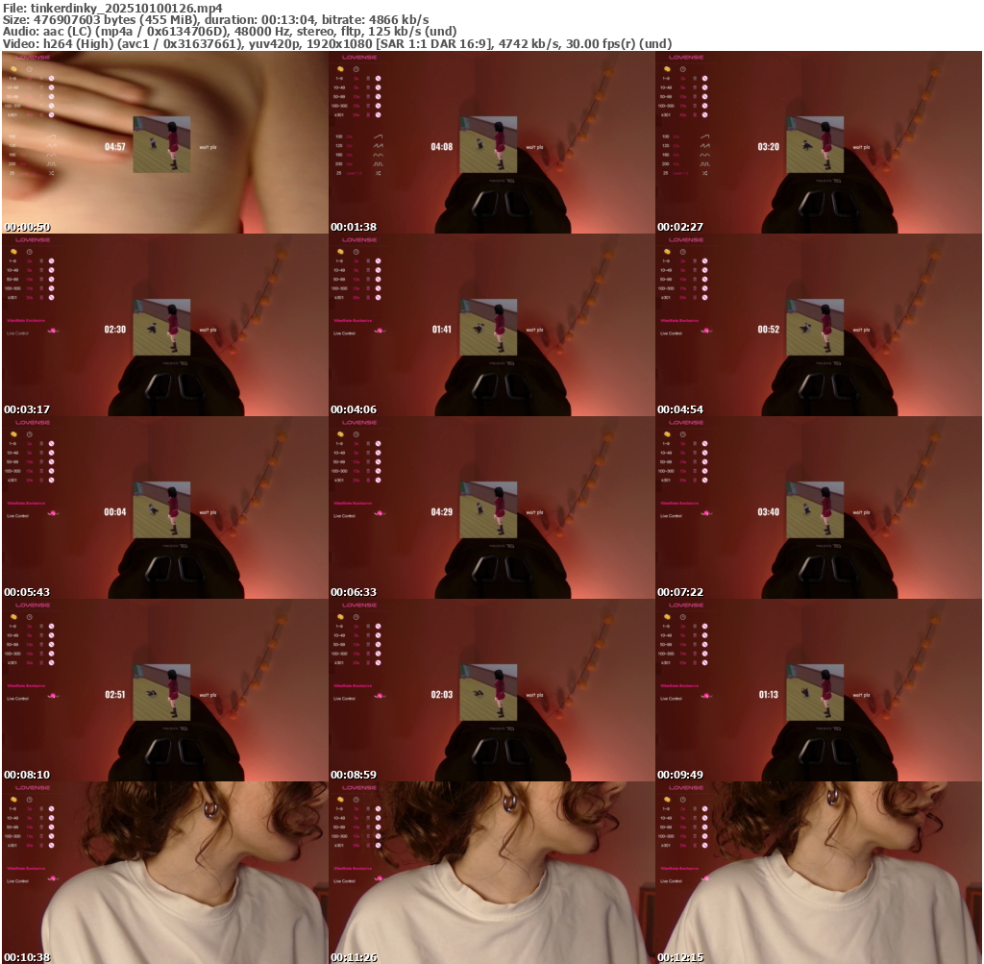Click the on-screen countdown reading 02:03
Image resolution: width=984 pixels, height=964 pixels.
[442, 695]
